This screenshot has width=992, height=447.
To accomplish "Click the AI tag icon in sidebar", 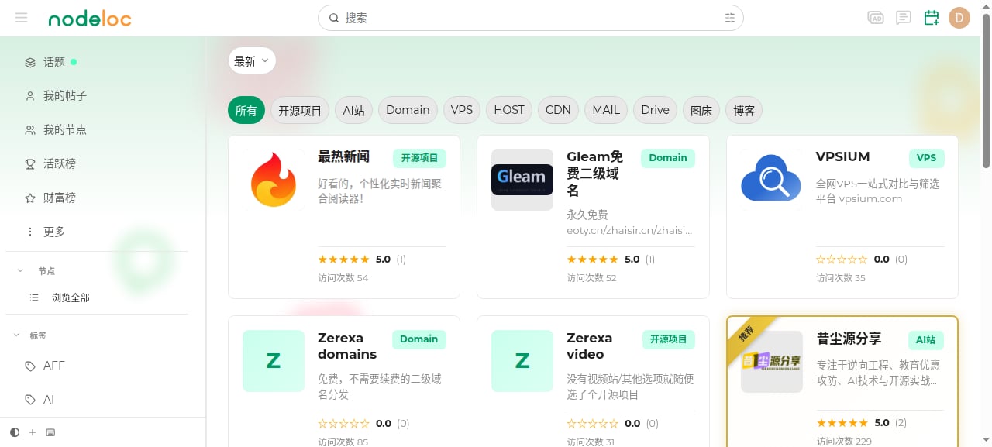I will click(30, 400).
